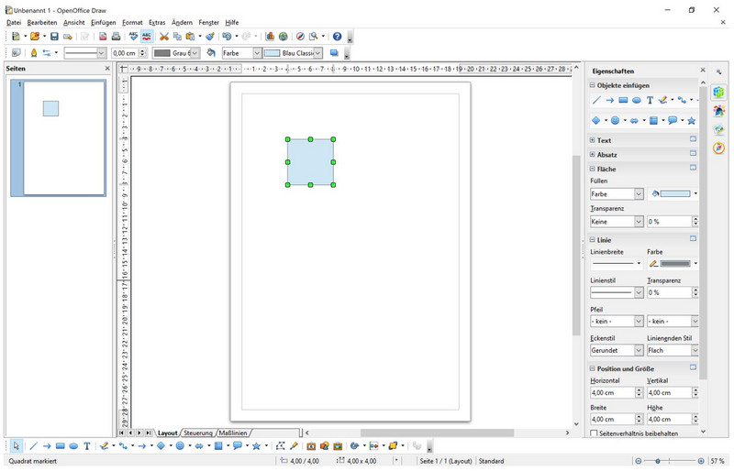Click the Cut scissors icon

point(164,37)
